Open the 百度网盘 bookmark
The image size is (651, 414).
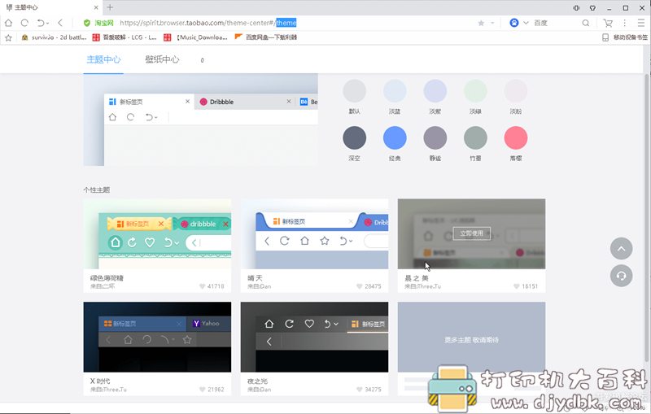(266, 37)
